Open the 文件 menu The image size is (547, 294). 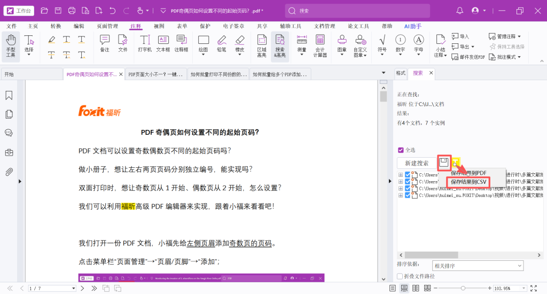coord(12,26)
